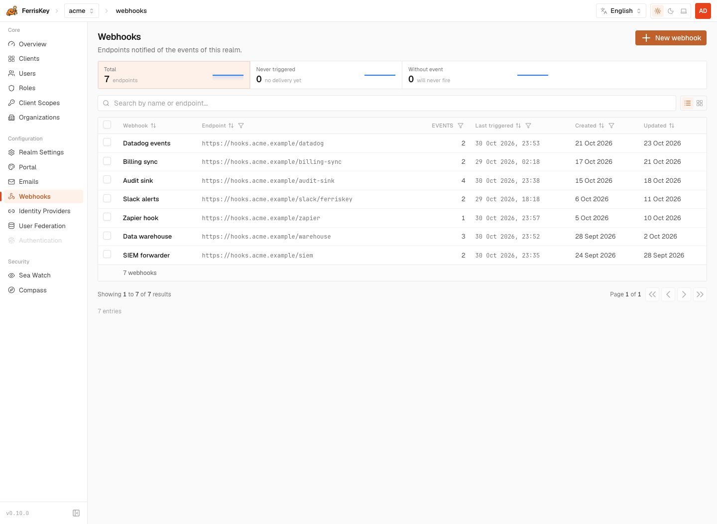Viewport: 717px width, 524px height.
Task: Open Organizations in the sidebar
Action: pos(44,118)
